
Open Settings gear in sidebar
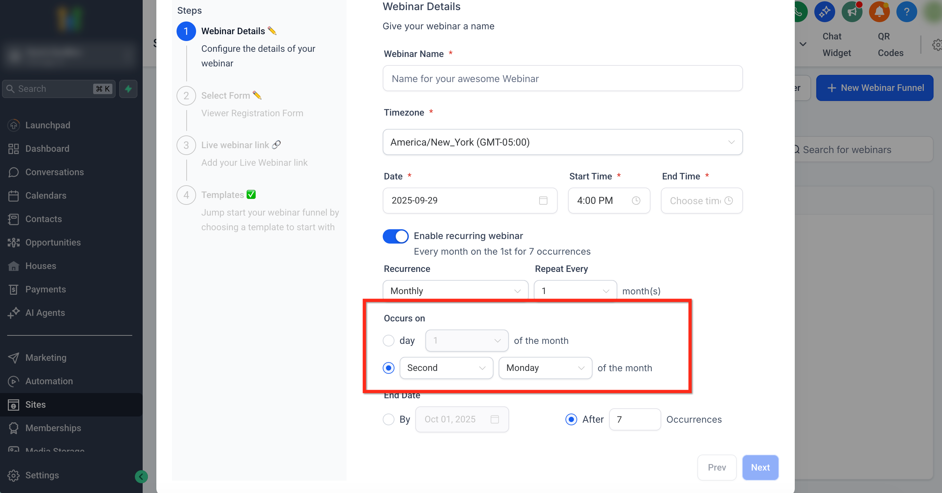(14, 475)
